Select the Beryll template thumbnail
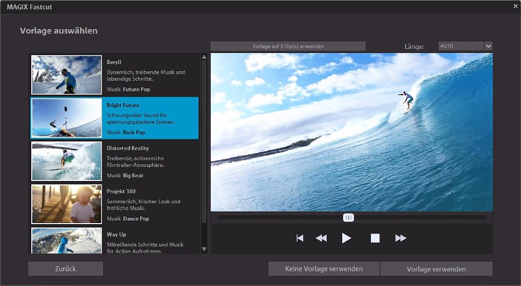The image size is (521, 286). coord(66,75)
